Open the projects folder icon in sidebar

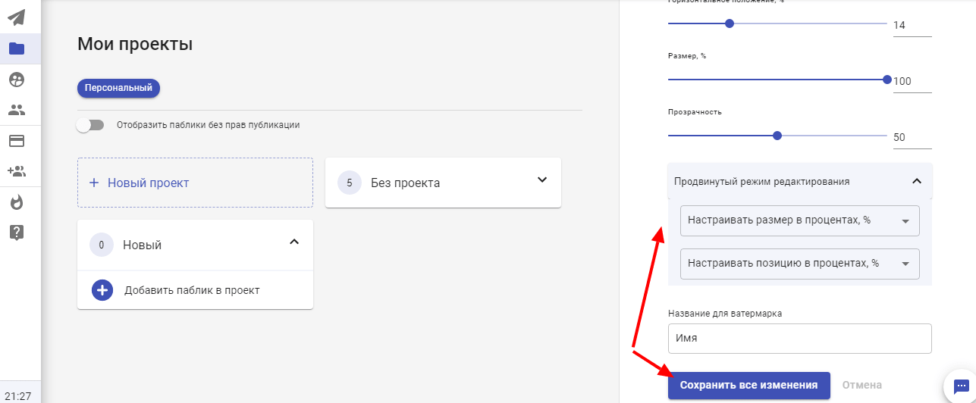point(17,49)
